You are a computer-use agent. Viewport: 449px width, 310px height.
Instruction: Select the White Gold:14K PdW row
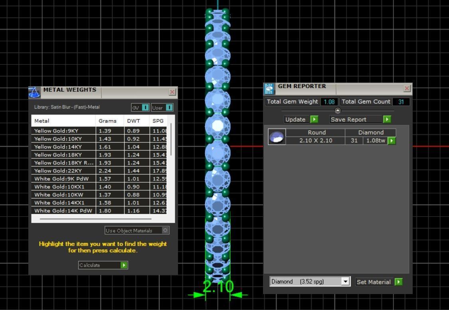click(x=99, y=210)
